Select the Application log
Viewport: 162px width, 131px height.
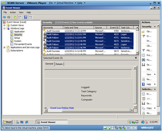pyautogui.click(x=19, y=32)
